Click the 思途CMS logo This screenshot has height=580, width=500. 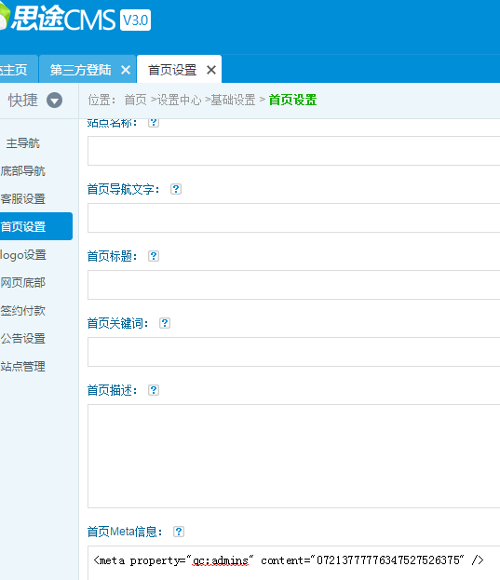tap(58, 20)
